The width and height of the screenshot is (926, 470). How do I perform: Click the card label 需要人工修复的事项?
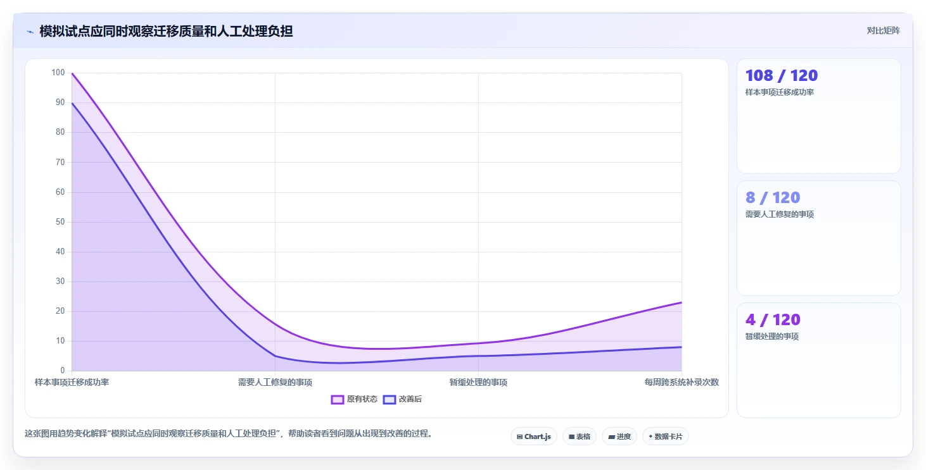pos(780,214)
